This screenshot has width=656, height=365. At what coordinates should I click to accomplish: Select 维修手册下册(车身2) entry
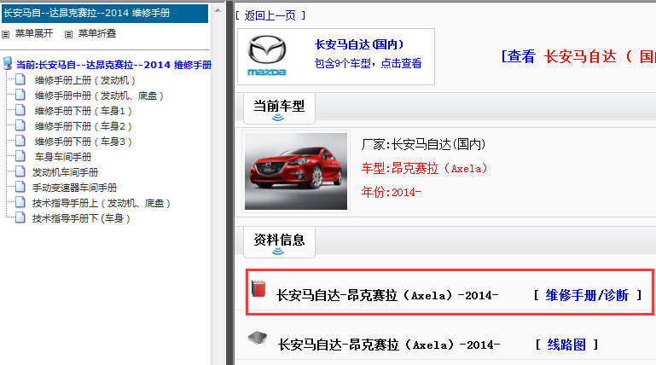click(x=84, y=126)
